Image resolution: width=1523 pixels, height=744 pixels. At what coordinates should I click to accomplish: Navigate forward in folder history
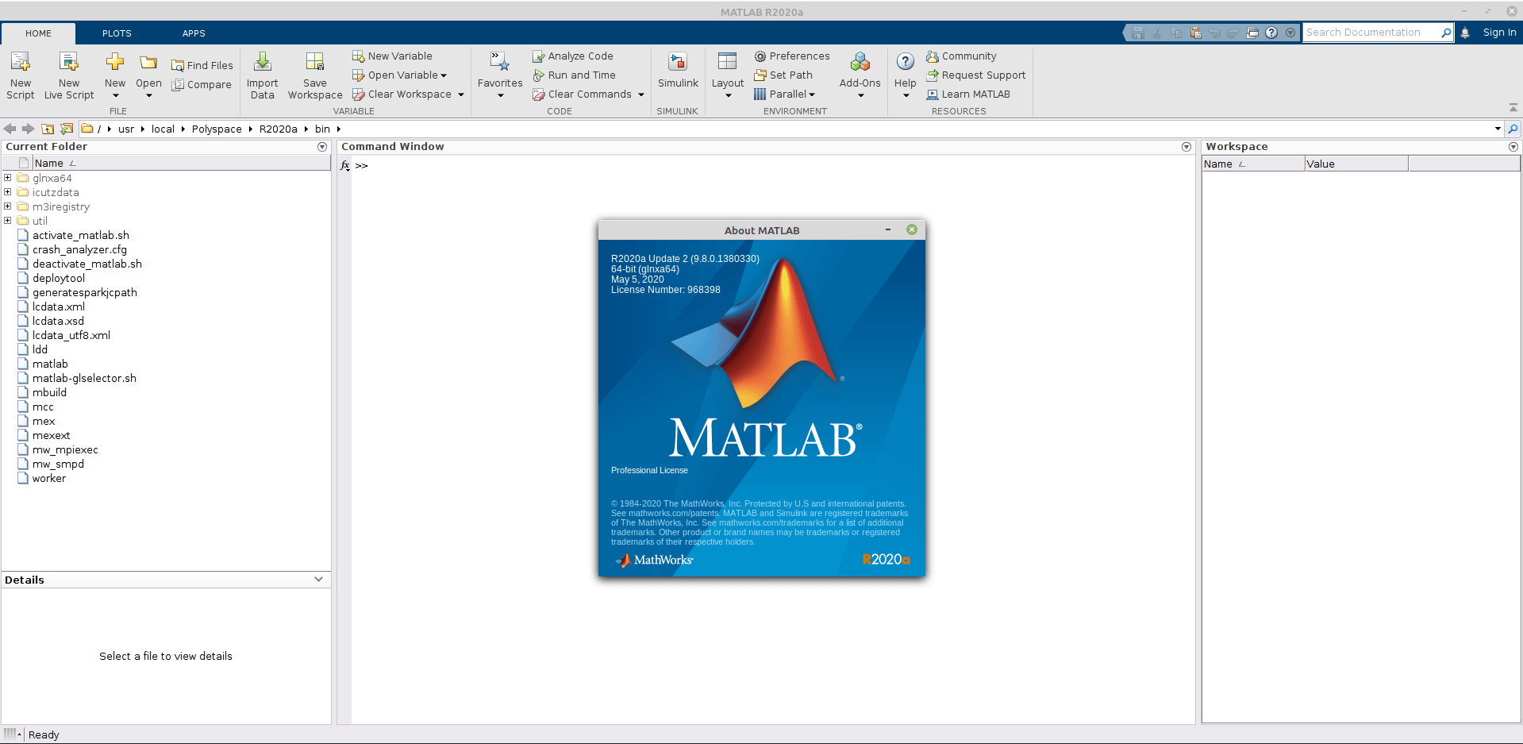click(x=28, y=129)
